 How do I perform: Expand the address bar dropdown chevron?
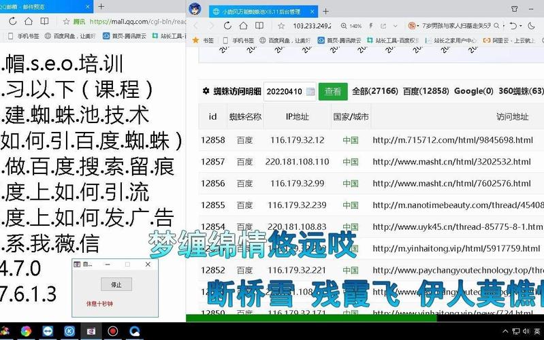point(395,26)
